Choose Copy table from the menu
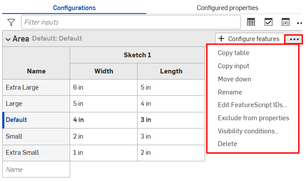This screenshot has width=308, height=181. click(233, 53)
